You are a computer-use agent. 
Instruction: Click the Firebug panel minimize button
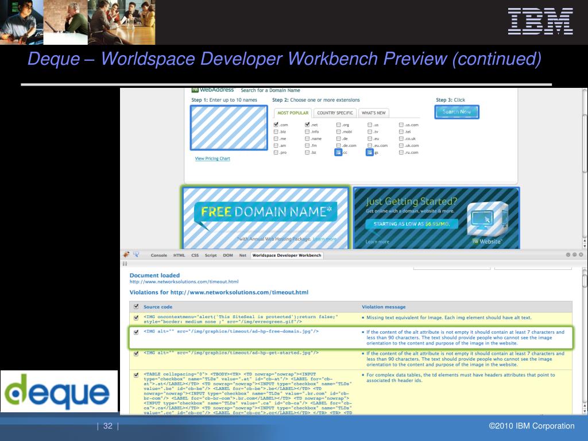click(568, 254)
